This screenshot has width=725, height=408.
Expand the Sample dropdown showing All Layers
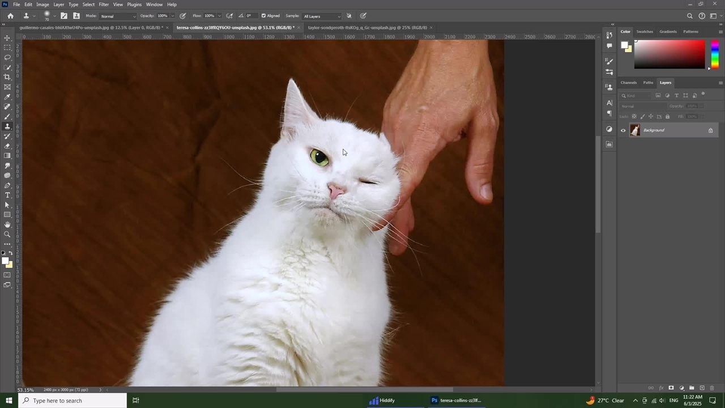point(322,16)
